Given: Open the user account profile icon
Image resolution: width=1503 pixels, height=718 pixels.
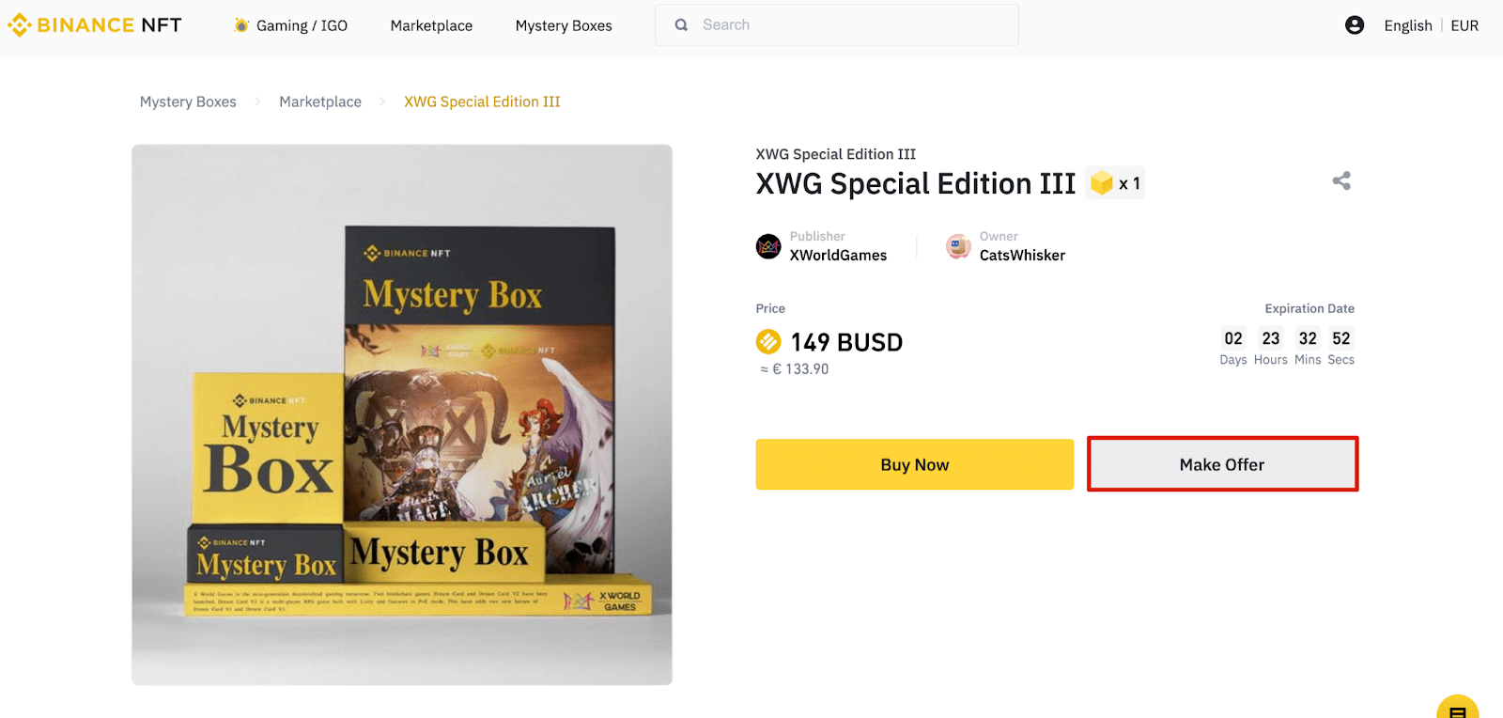Looking at the screenshot, I should (x=1355, y=25).
